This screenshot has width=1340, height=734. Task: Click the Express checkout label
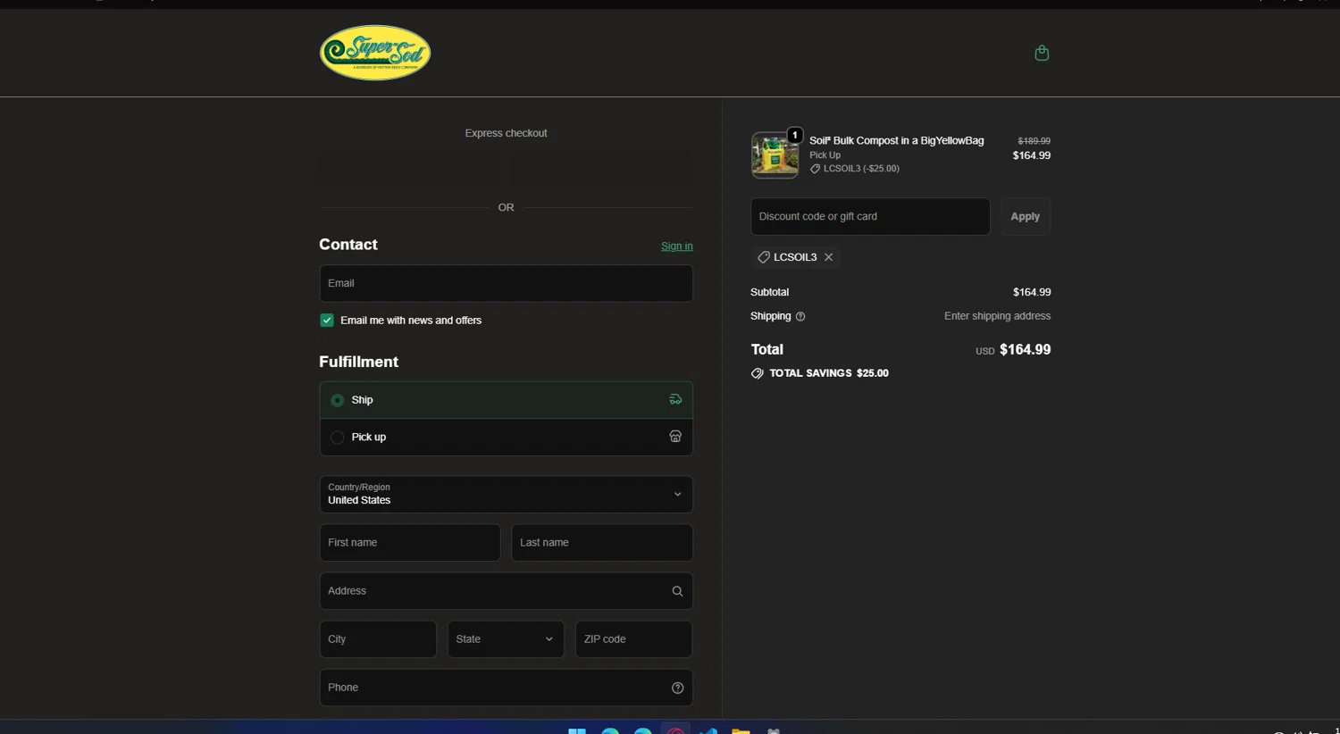pyautogui.click(x=506, y=133)
